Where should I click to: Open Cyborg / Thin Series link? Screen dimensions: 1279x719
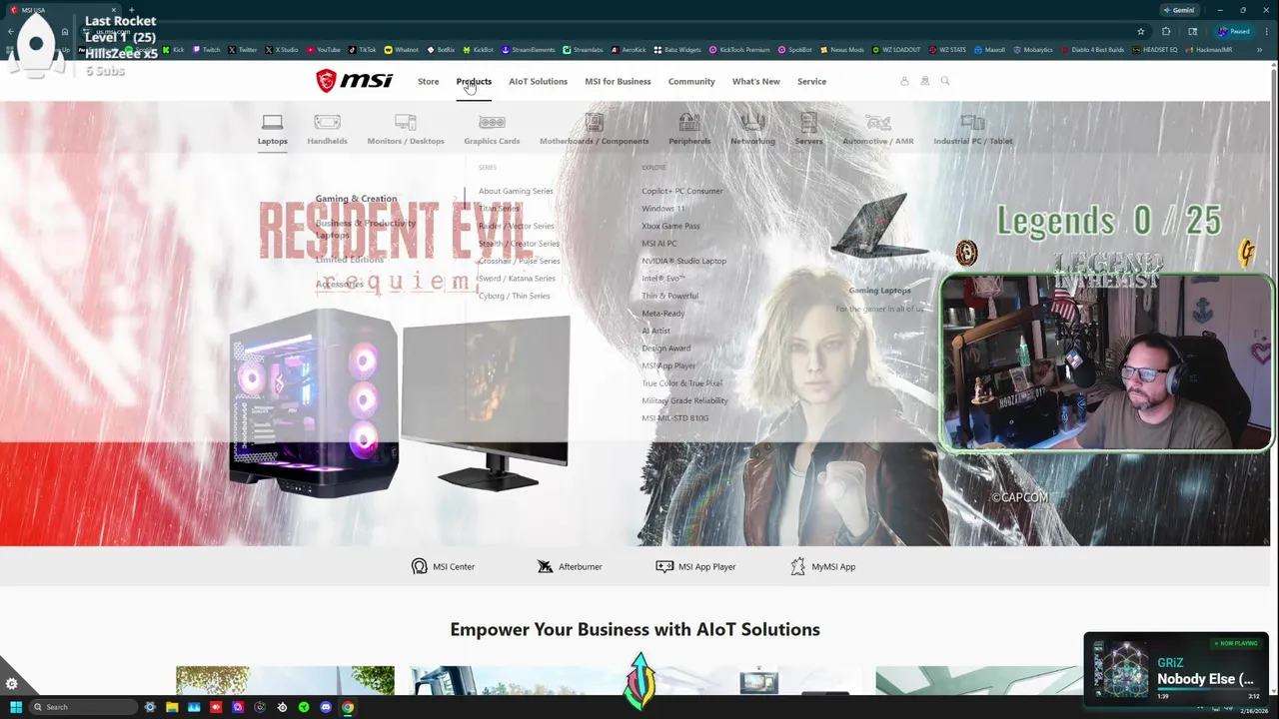click(514, 296)
